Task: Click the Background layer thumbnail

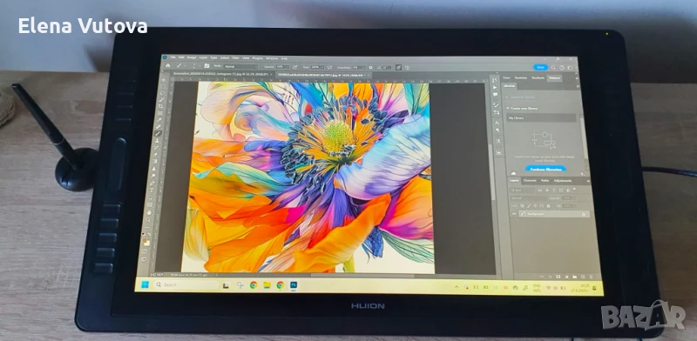Action: (522, 214)
